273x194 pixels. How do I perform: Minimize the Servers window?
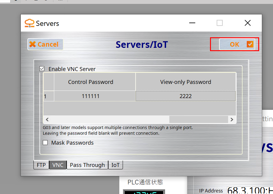click(192, 23)
